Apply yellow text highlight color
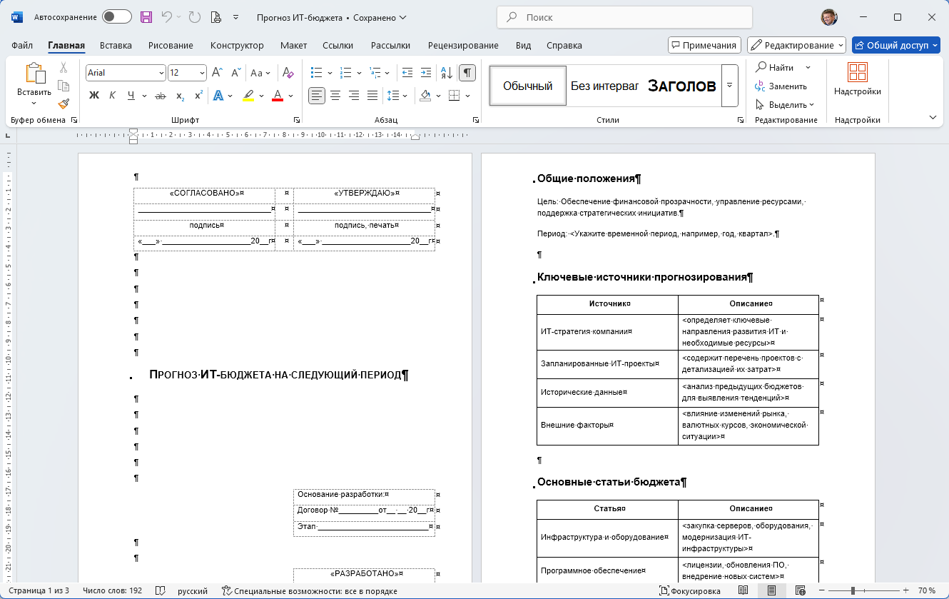Viewport: 949px width, 599px height. pyautogui.click(x=248, y=96)
